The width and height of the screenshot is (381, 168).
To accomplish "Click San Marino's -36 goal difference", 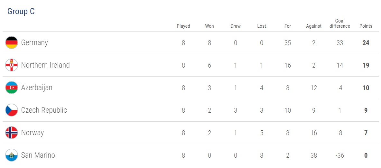I will coord(340,155).
